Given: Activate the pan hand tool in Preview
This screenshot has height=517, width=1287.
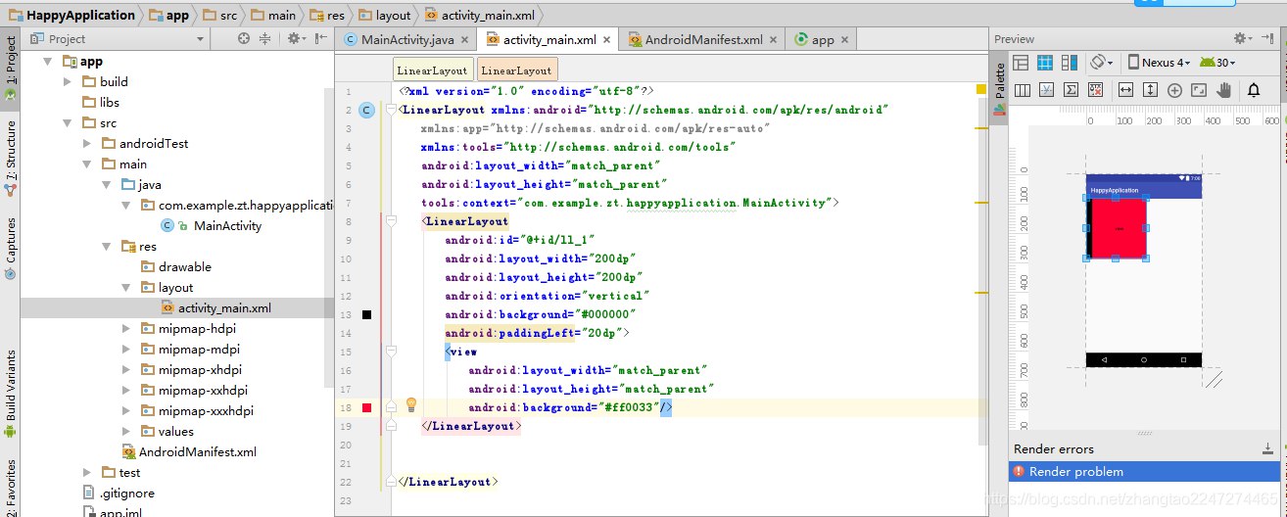Looking at the screenshot, I should [x=1223, y=90].
